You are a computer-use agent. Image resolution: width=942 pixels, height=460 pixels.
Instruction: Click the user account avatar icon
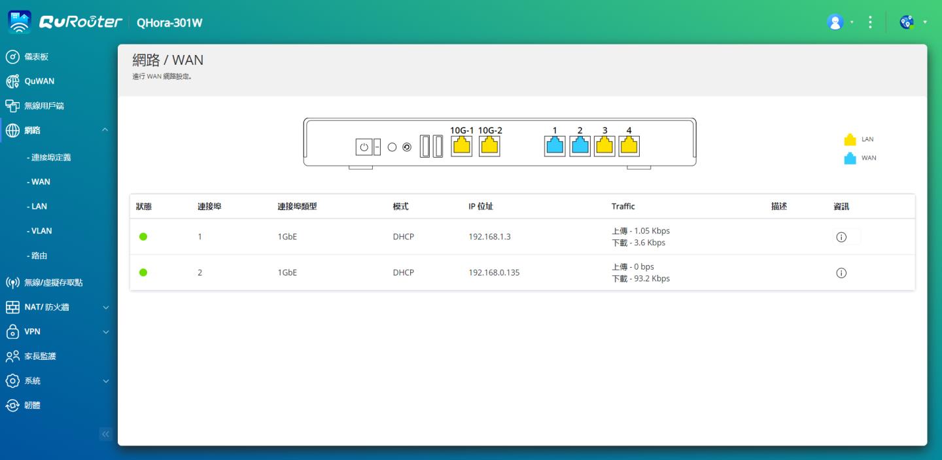pyautogui.click(x=835, y=22)
